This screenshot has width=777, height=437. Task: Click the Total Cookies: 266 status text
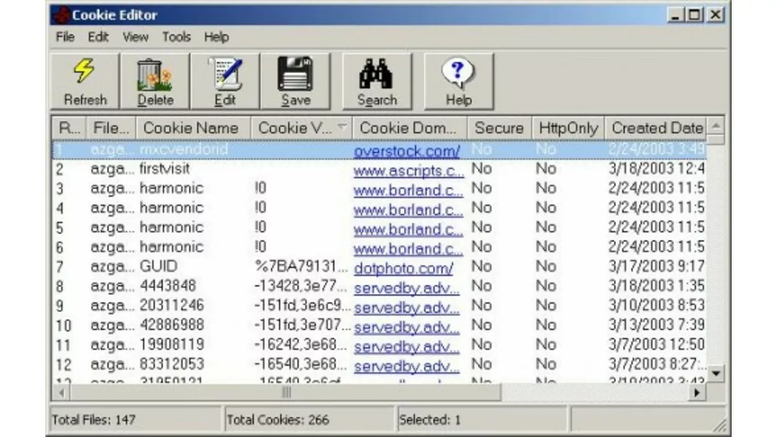tap(278, 420)
